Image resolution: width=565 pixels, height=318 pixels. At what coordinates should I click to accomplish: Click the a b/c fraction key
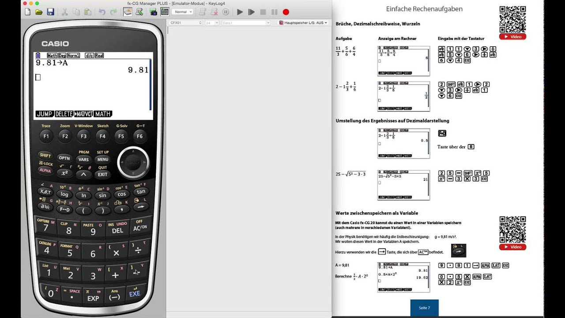click(x=45, y=206)
